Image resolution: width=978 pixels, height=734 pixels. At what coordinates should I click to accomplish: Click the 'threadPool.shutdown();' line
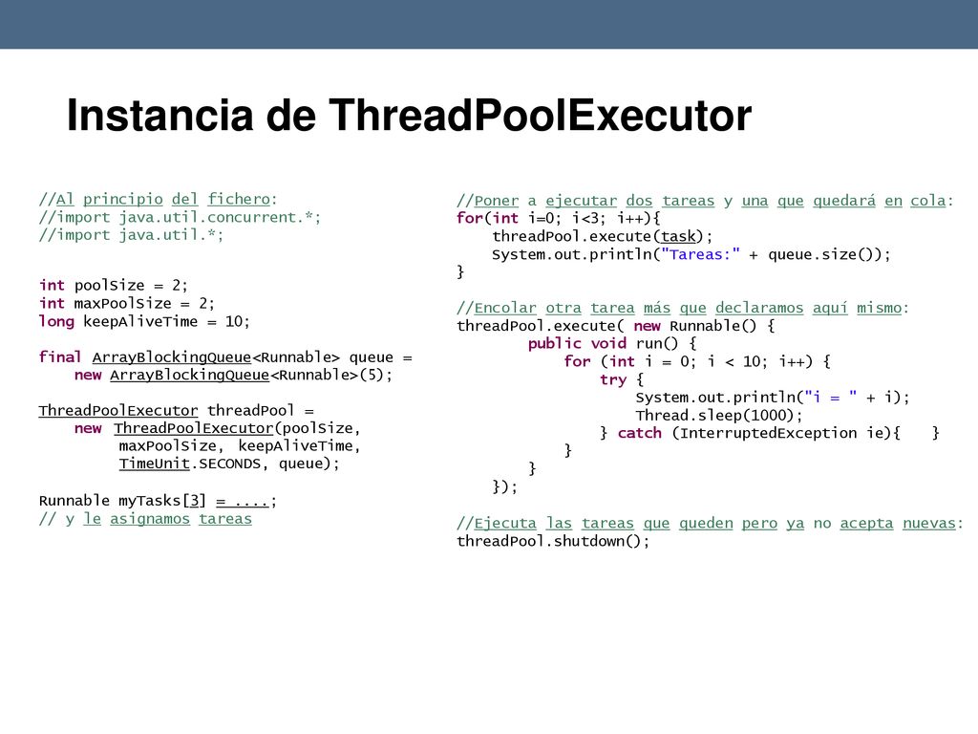tap(553, 541)
